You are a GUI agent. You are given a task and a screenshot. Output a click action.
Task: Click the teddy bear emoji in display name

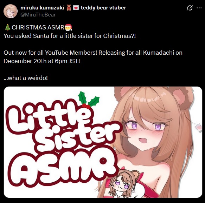69,8
